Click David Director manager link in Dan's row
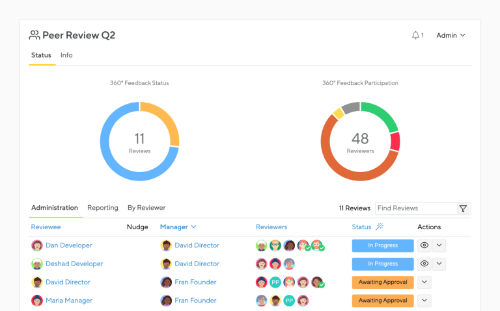The image size is (500, 311). (197, 245)
